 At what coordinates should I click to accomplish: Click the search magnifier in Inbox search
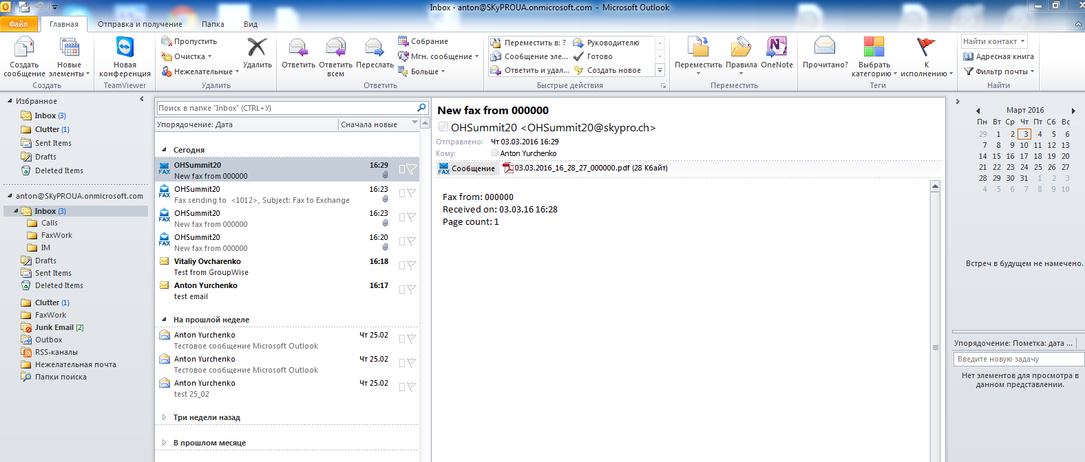421,107
